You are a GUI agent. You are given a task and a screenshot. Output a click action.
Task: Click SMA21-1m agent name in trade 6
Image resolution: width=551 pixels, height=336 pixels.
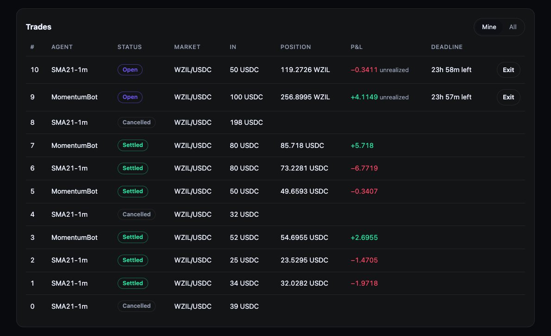click(69, 168)
